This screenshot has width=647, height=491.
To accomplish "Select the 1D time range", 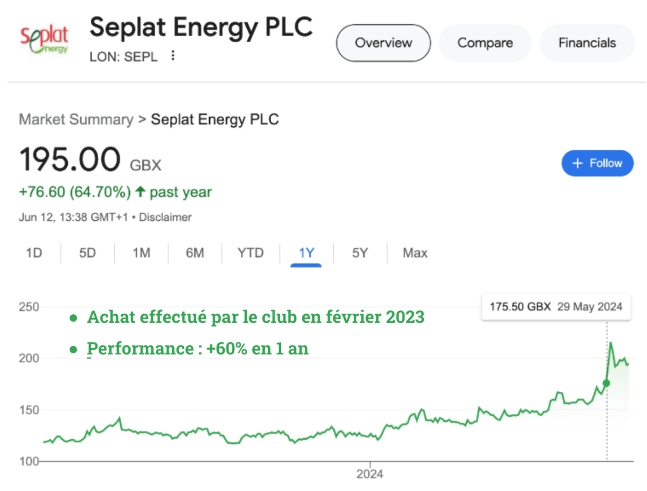I will [34, 253].
